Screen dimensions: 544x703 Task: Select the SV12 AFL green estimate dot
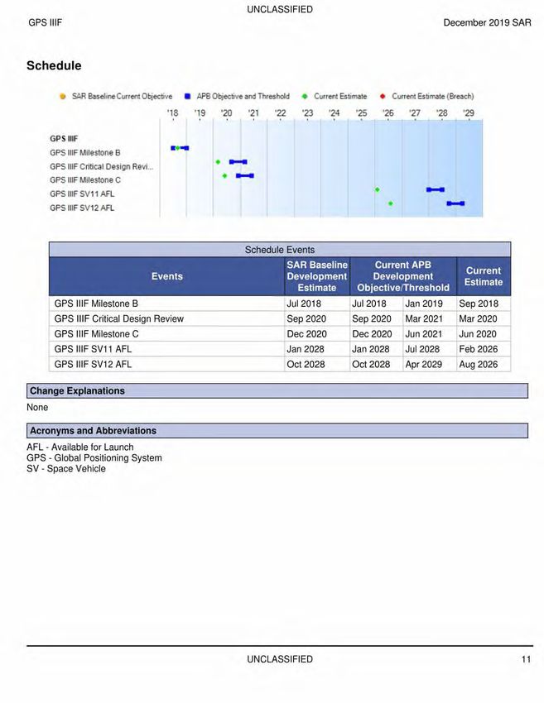pyautogui.click(x=391, y=203)
